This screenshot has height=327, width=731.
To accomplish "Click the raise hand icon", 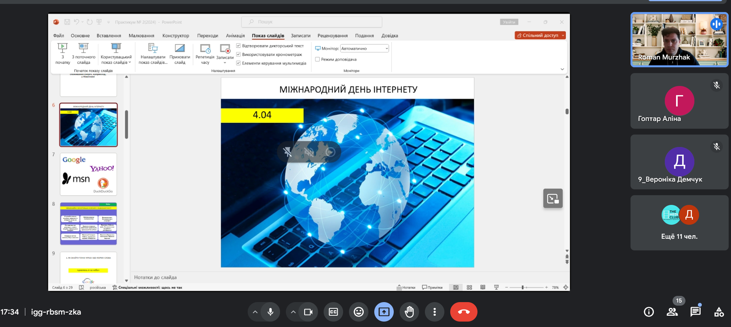I will [409, 312].
